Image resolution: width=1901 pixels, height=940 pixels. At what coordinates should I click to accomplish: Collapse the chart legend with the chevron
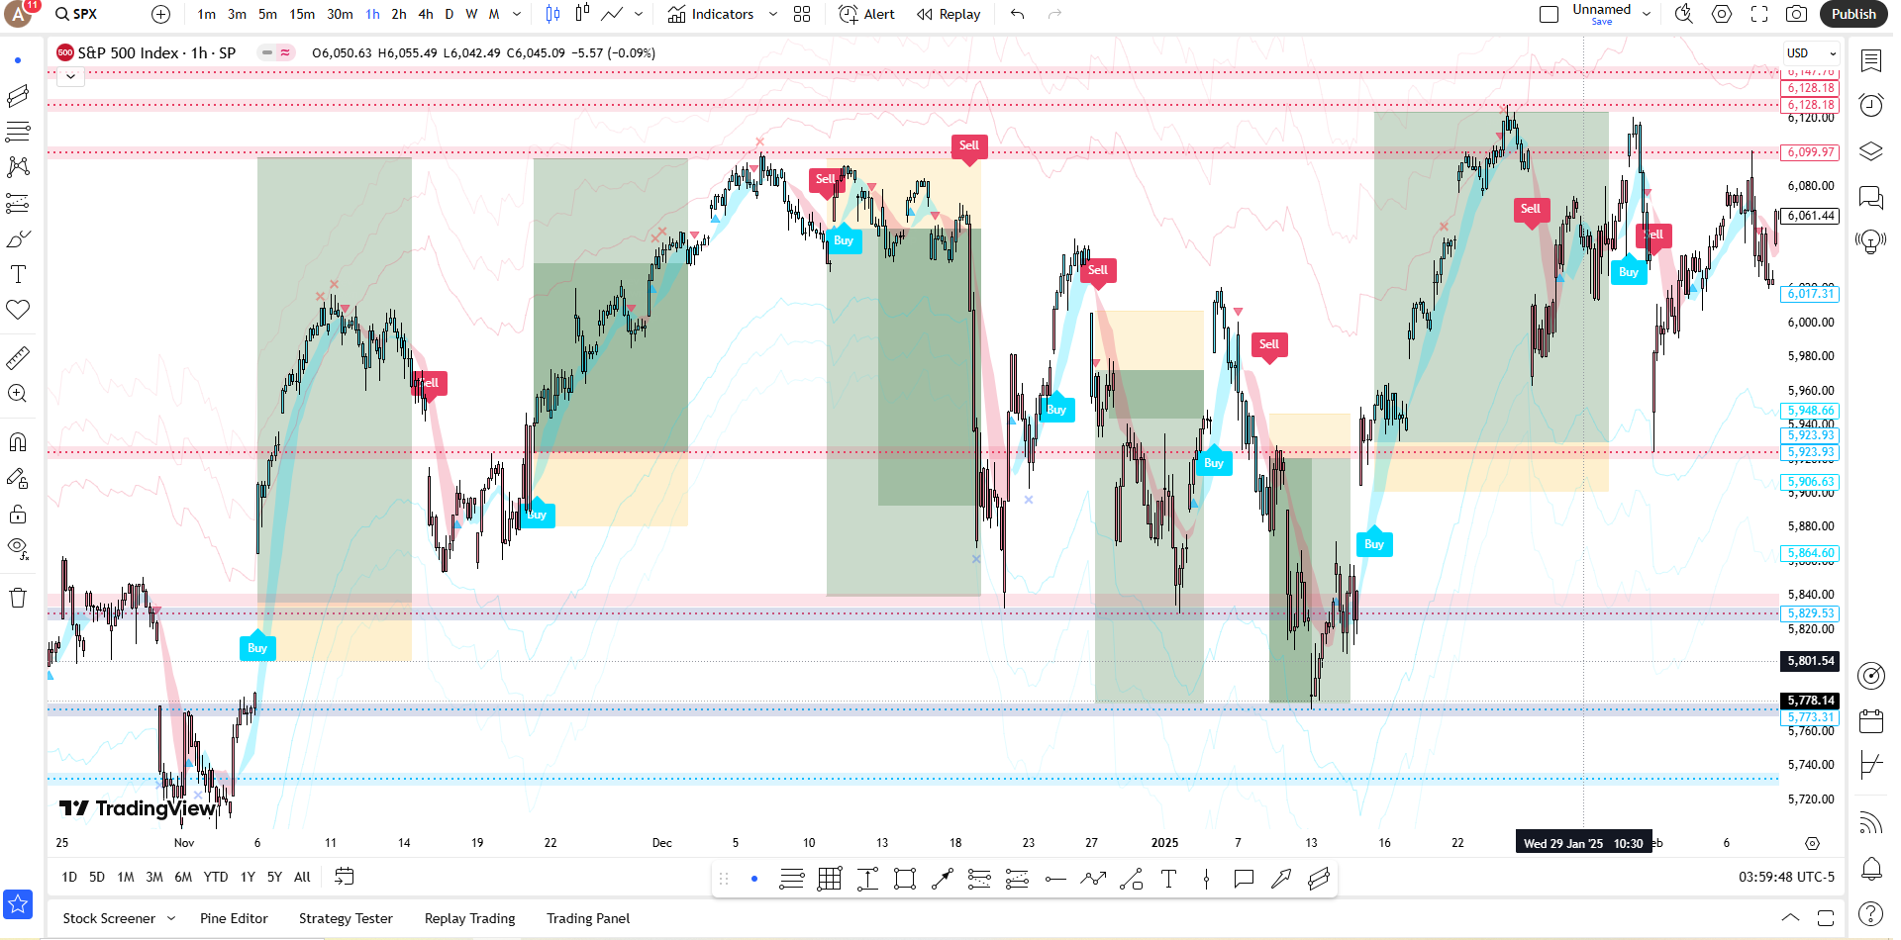[70, 76]
